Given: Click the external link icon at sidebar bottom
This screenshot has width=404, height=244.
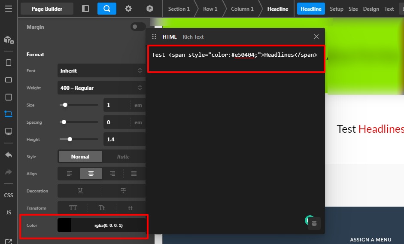Looking at the screenshot, I should [x=9, y=242].
